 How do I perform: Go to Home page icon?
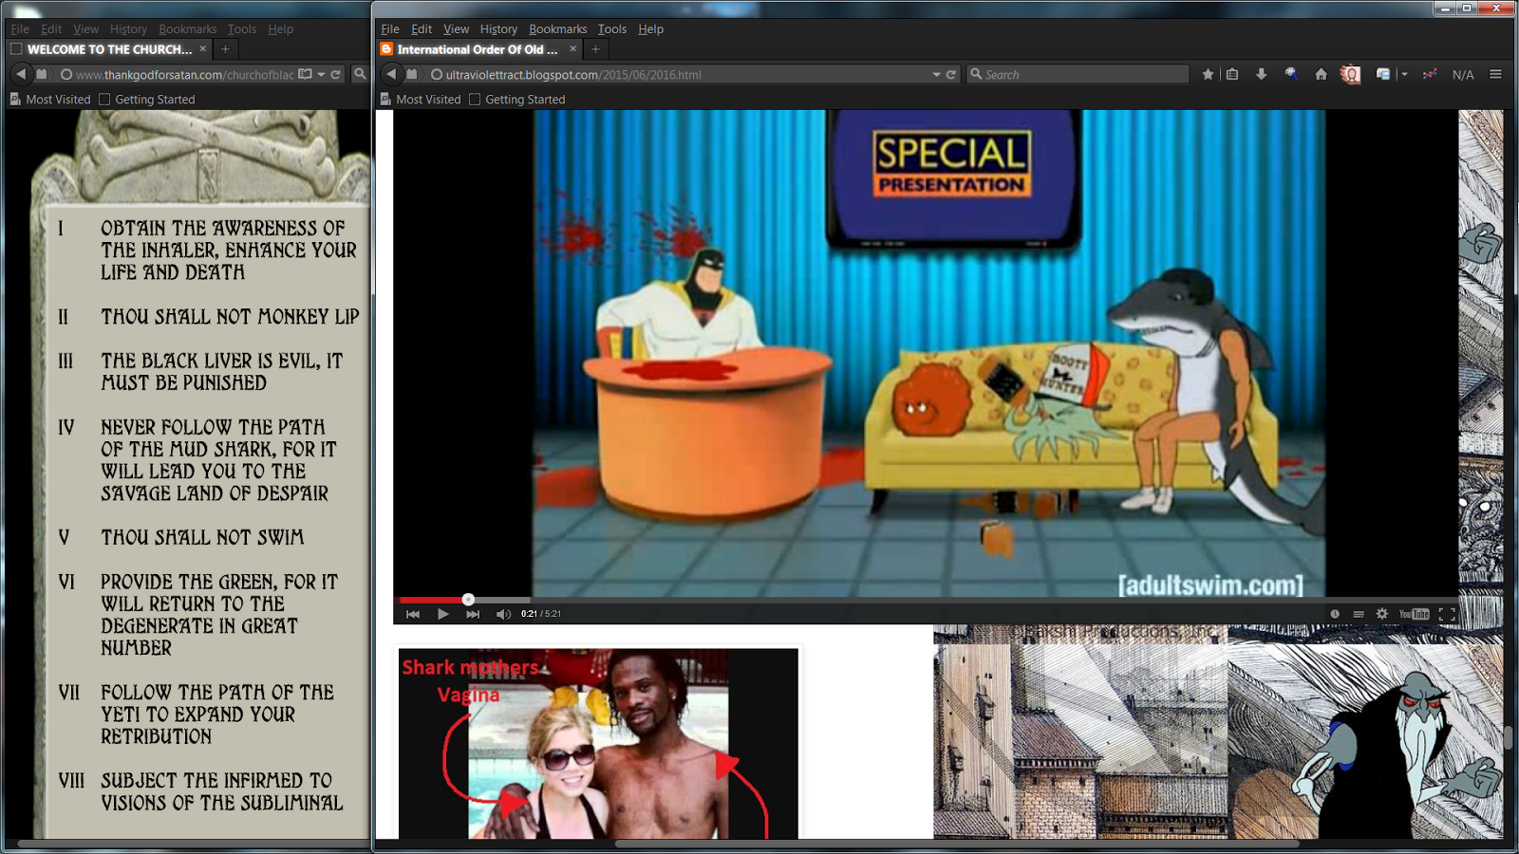click(x=1321, y=74)
